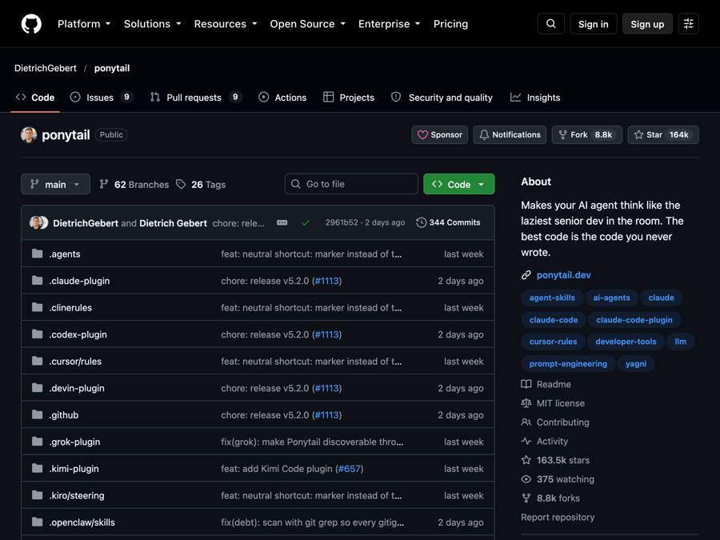This screenshot has height=540, width=720.
Task: Open the Notifications button
Action: (510, 134)
